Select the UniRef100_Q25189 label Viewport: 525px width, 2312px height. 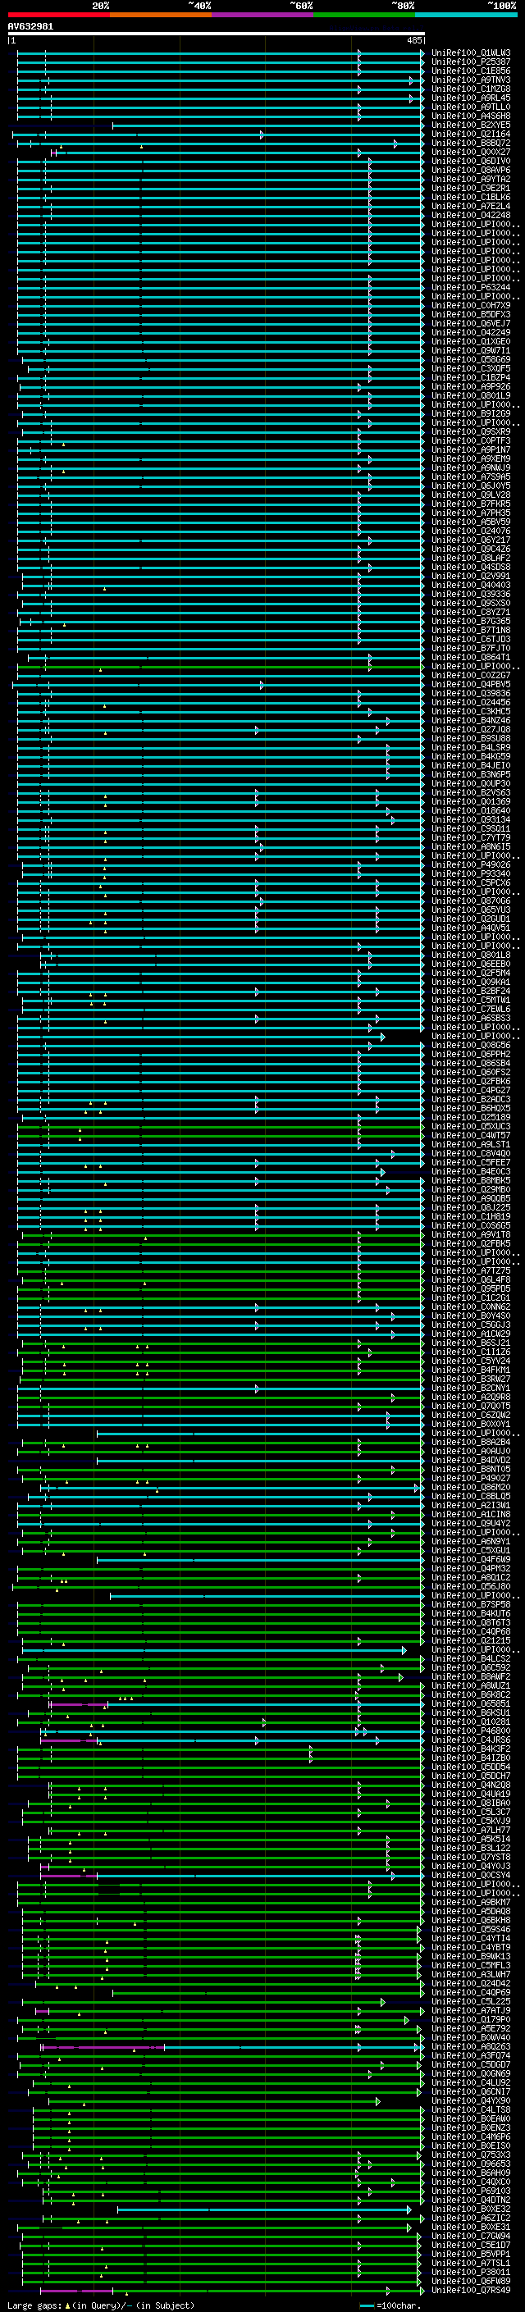471,1117
